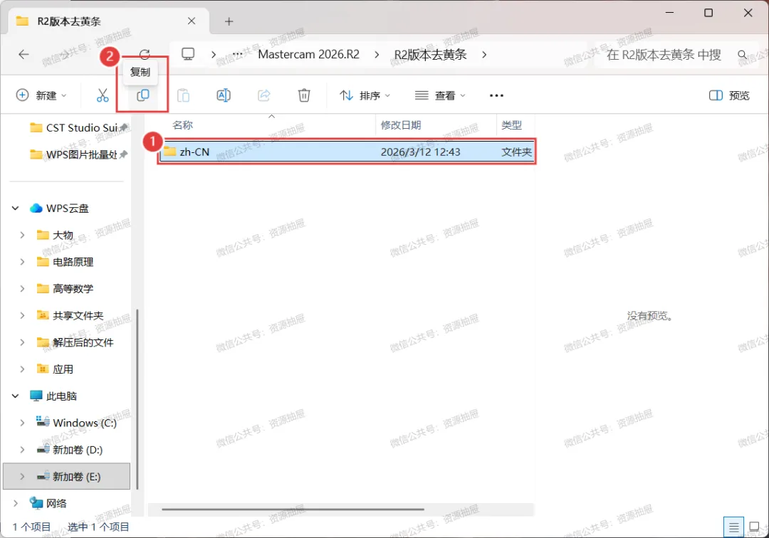This screenshot has width=769, height=538.
Task: Select the zh-CN folder row
Action: pos(347,152)
